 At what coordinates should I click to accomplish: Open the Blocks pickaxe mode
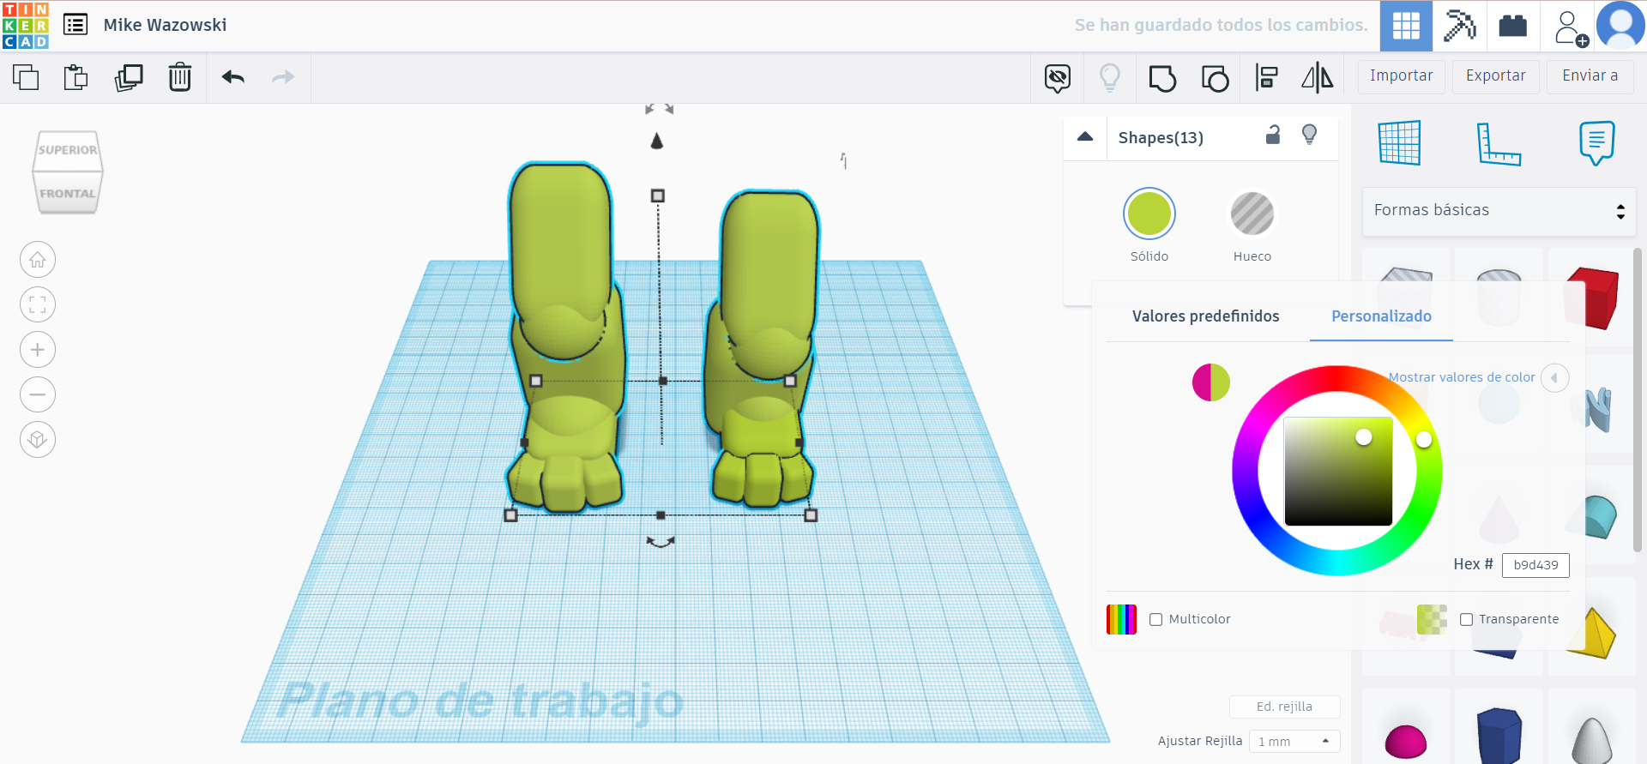click(1459, 26)
